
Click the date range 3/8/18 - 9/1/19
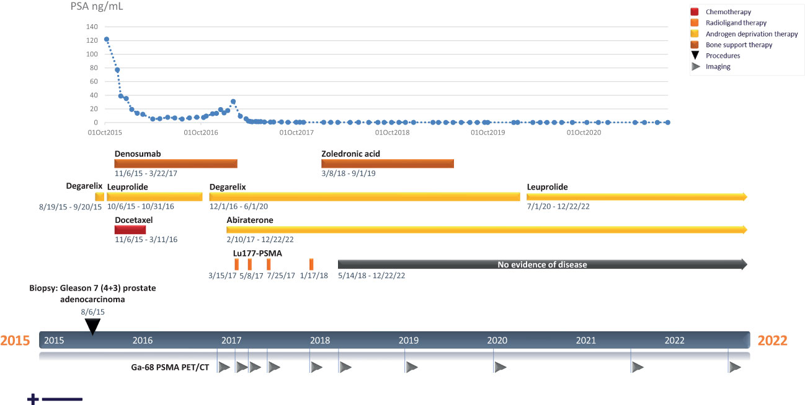click(349, 173)
